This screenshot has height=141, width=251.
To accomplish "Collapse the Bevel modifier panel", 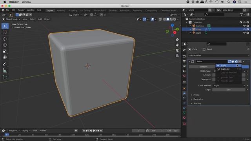I will tap(189, 61).
